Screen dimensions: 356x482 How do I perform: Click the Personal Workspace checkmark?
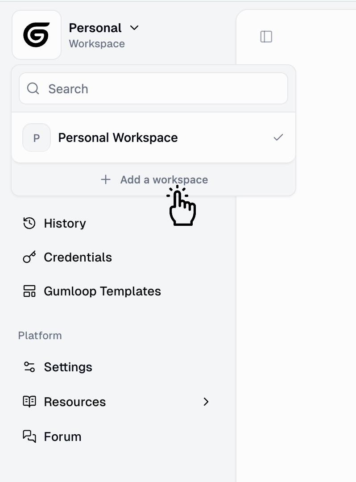click(x=278, y=137)
